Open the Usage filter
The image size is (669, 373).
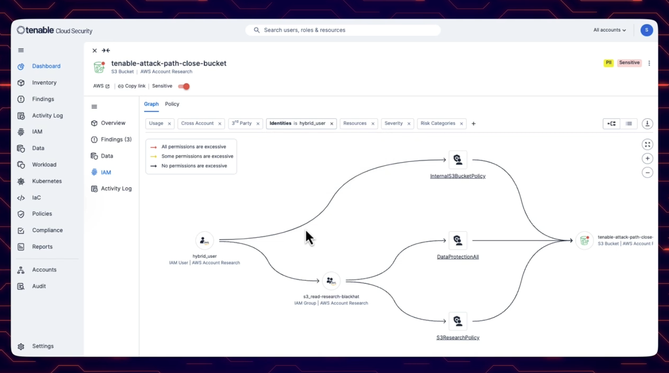[156, 123]
